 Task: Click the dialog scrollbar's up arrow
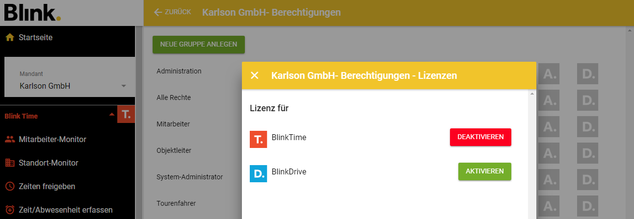pyautogui.click(x=532, y=94)
